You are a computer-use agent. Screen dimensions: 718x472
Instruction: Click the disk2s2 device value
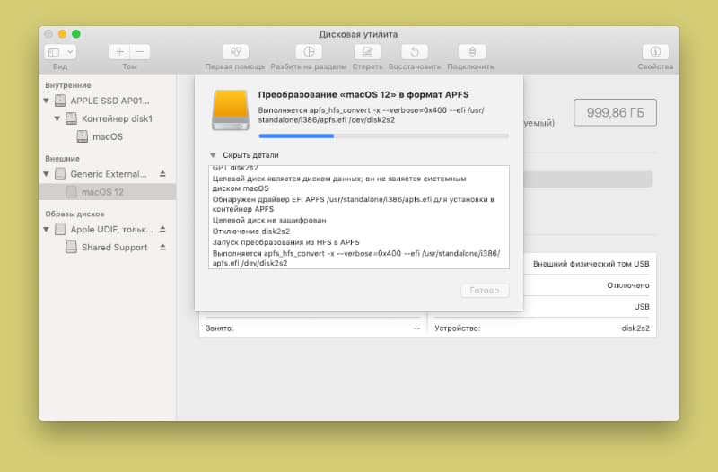635,328
